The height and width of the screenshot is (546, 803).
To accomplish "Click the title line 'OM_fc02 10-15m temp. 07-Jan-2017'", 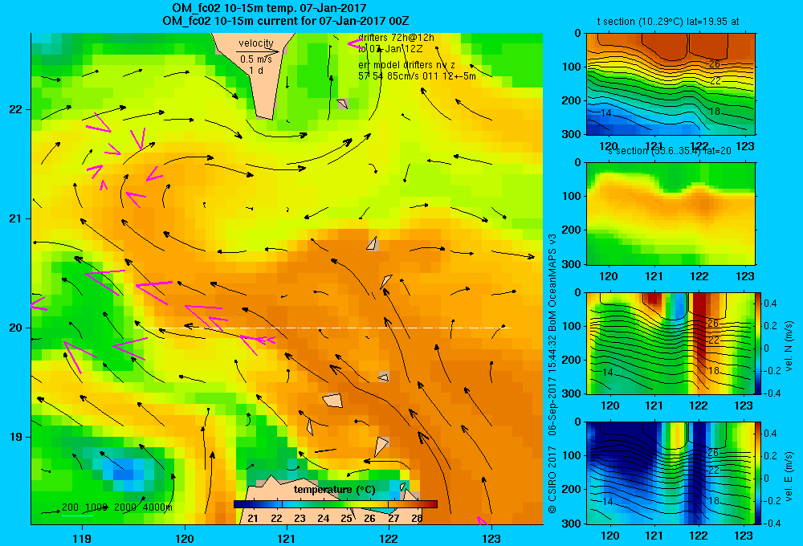I will click(269, 8).
